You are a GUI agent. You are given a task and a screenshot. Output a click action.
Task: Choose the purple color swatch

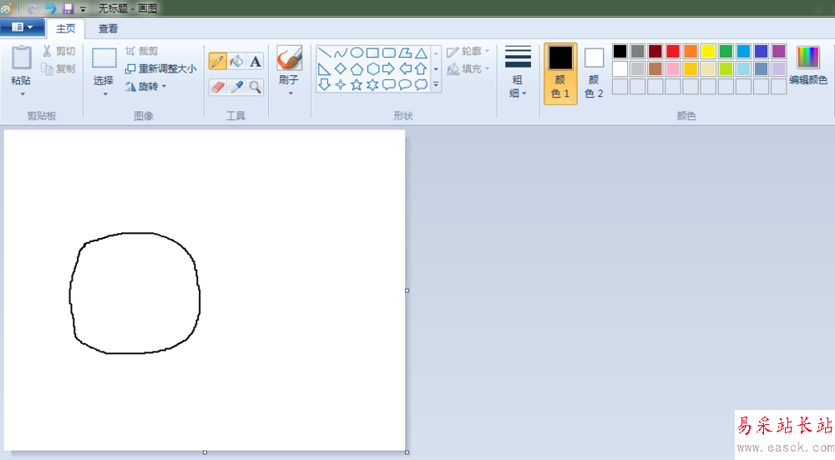(x=778, y=51)
